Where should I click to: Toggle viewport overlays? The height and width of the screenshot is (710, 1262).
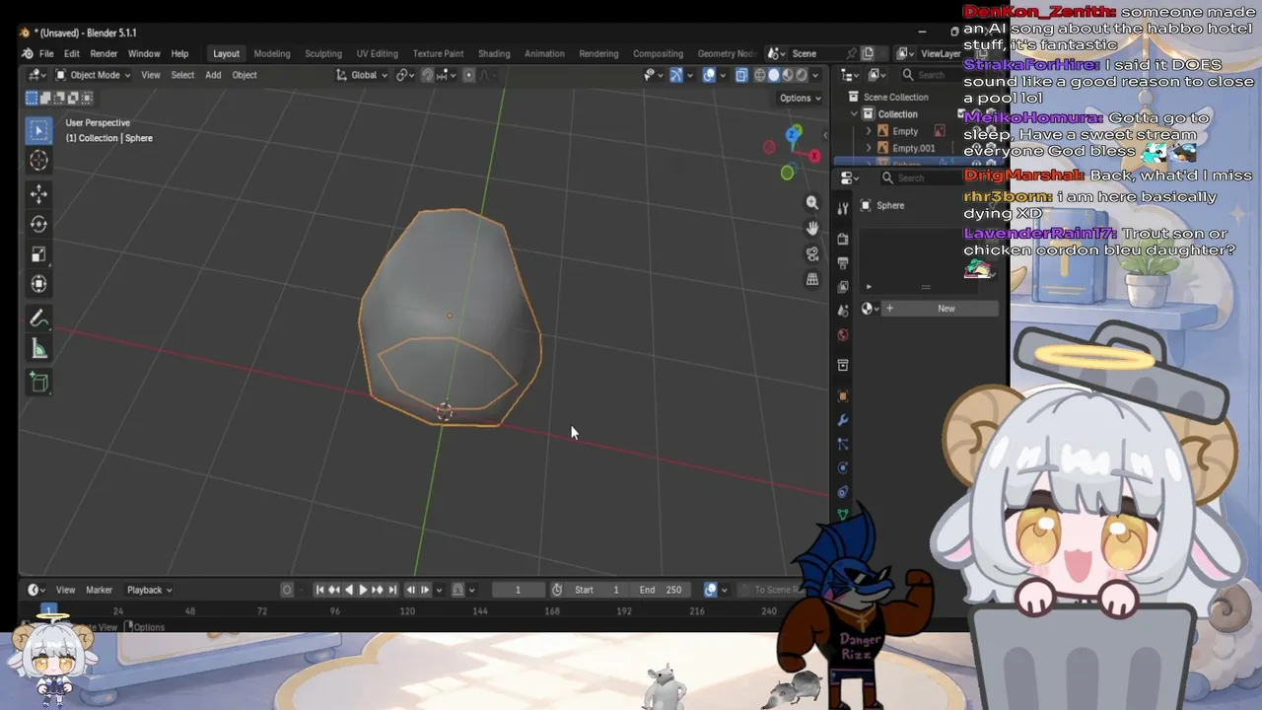coord(709,75)
